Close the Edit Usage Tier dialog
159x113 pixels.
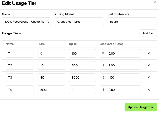155,2
